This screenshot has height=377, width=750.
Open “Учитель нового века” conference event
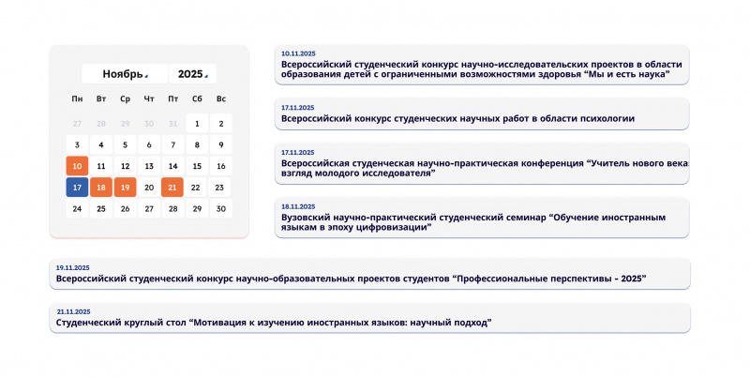point(482,164)
